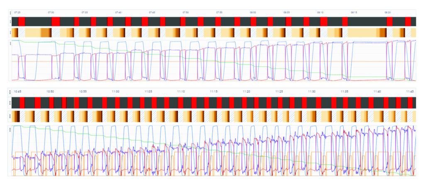Select the first red capsule in the upper lane
425x185 pixels.
click(x=22, y=22)
